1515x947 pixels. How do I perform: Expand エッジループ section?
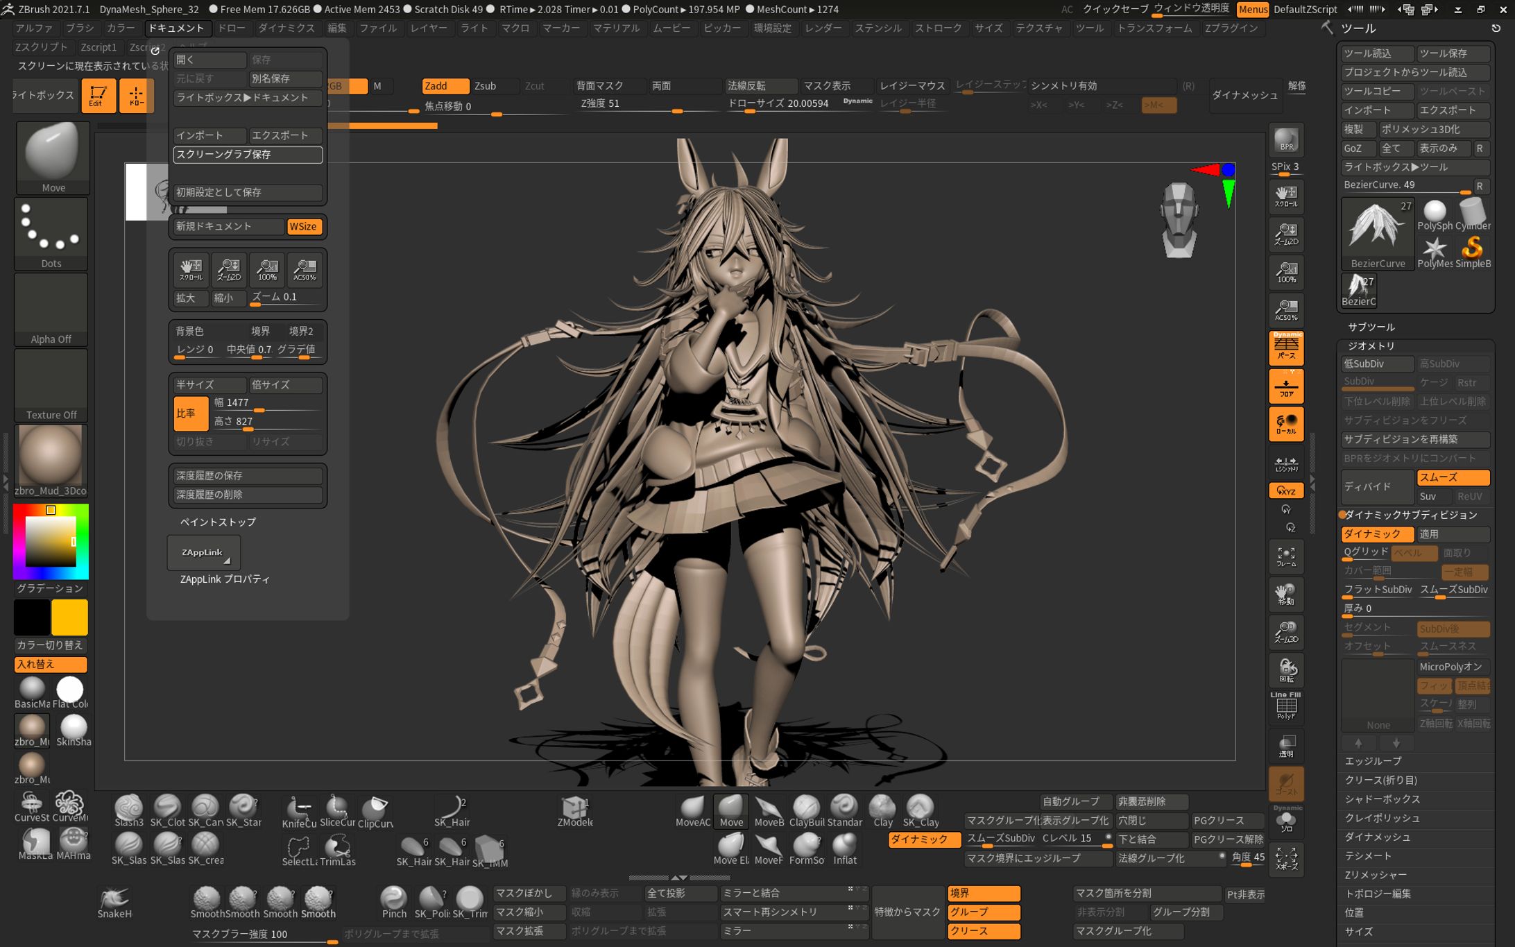1373,761
